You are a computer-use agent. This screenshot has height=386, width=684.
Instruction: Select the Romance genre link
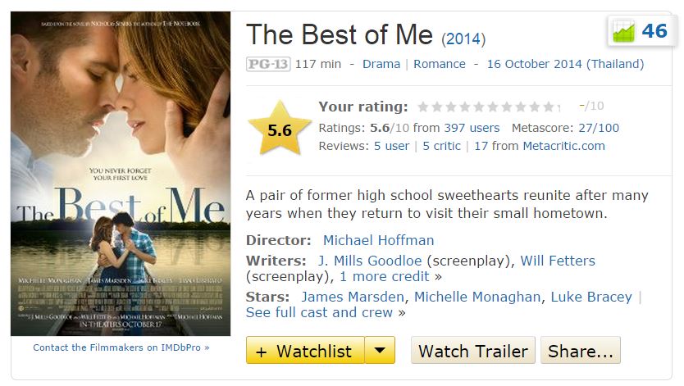pos(439,64)
